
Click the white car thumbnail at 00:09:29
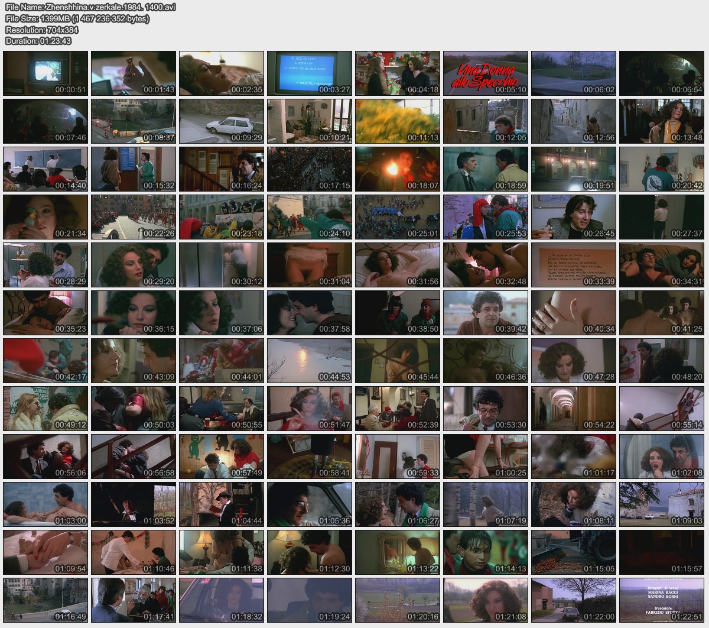[x=222, y=121]
